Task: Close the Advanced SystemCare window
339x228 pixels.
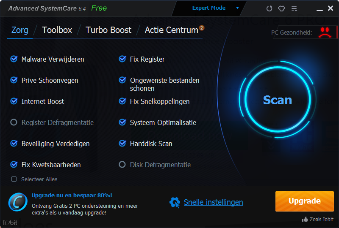Action: click(x=331, y=8)
